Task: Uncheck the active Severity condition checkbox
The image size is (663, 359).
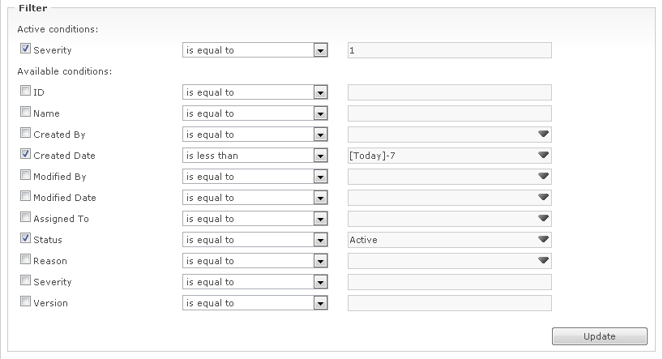Action: pyautogui.click(x=26, y=50)
